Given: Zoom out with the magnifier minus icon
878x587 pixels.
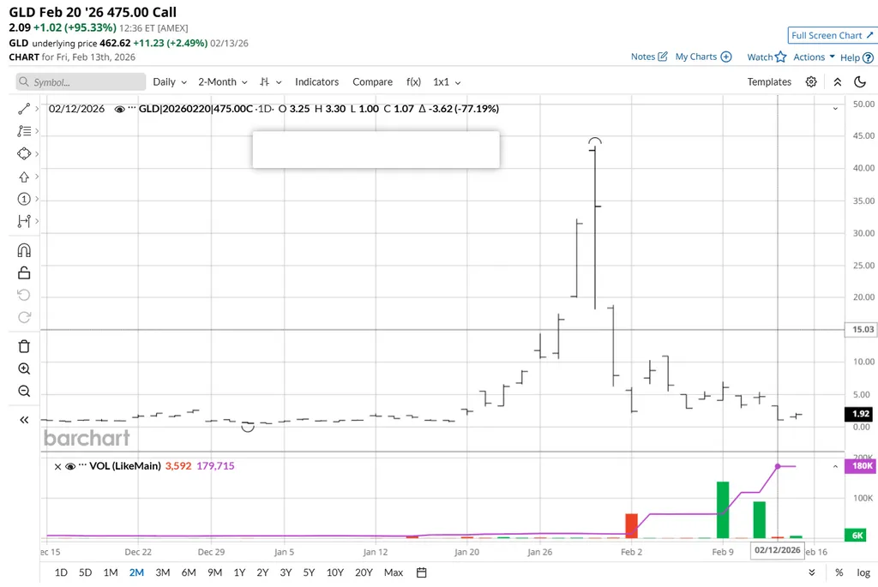Looking at the screenshot, I should 24,392.
